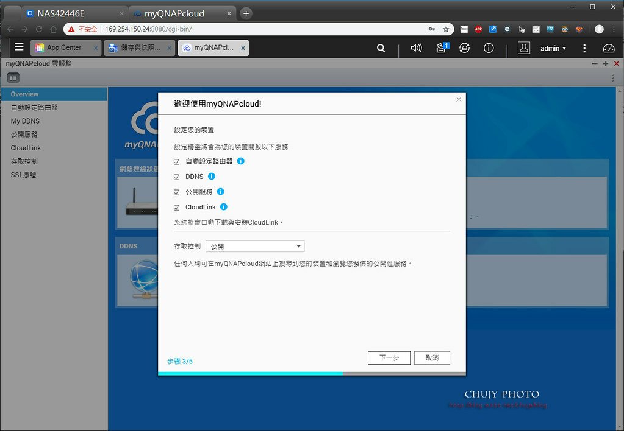
Task: Open myQNAPcloud window three-dot options
Action: (x=613, y=78)
